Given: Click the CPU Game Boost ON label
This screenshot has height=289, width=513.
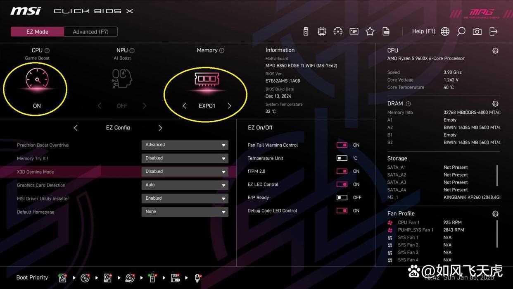Looking at the screenshot, I should pyautogui.click(x=37, y=106).
